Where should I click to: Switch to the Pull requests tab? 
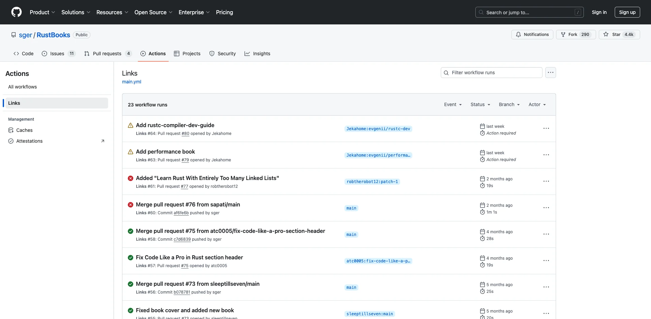[108, 54]
